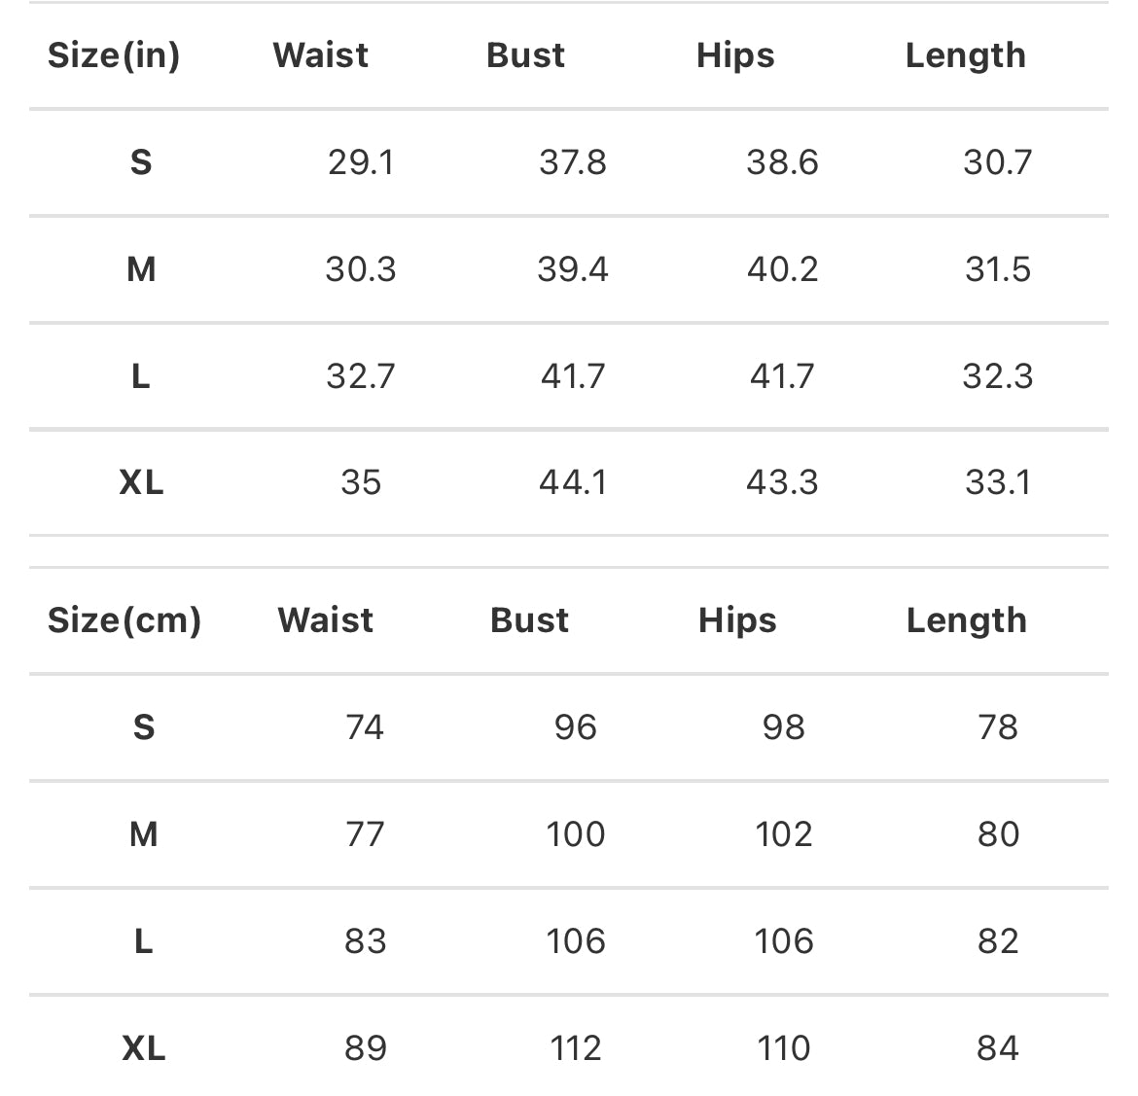1138x1096 pixels.
Task: Select the Waist header in cm table
Action: click(x=325, y=619)
